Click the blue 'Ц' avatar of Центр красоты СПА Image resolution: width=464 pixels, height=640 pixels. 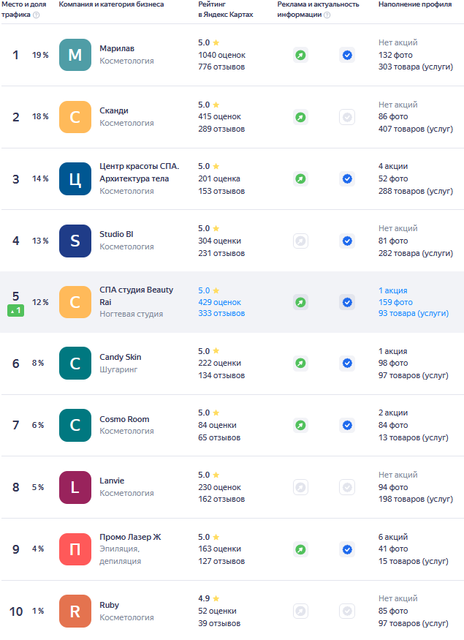coord(75,178)
